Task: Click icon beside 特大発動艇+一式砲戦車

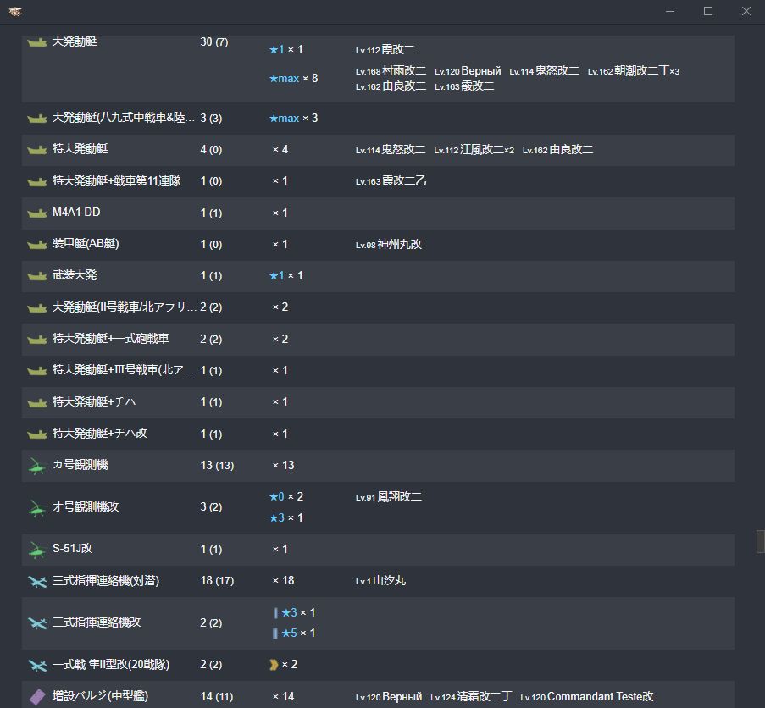Action: tap(37, 340)
